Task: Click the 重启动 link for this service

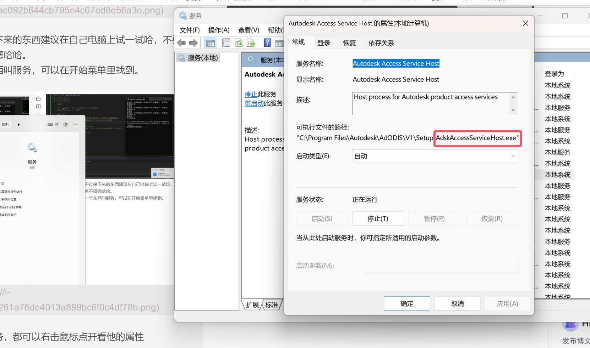Action: [254, 103]
